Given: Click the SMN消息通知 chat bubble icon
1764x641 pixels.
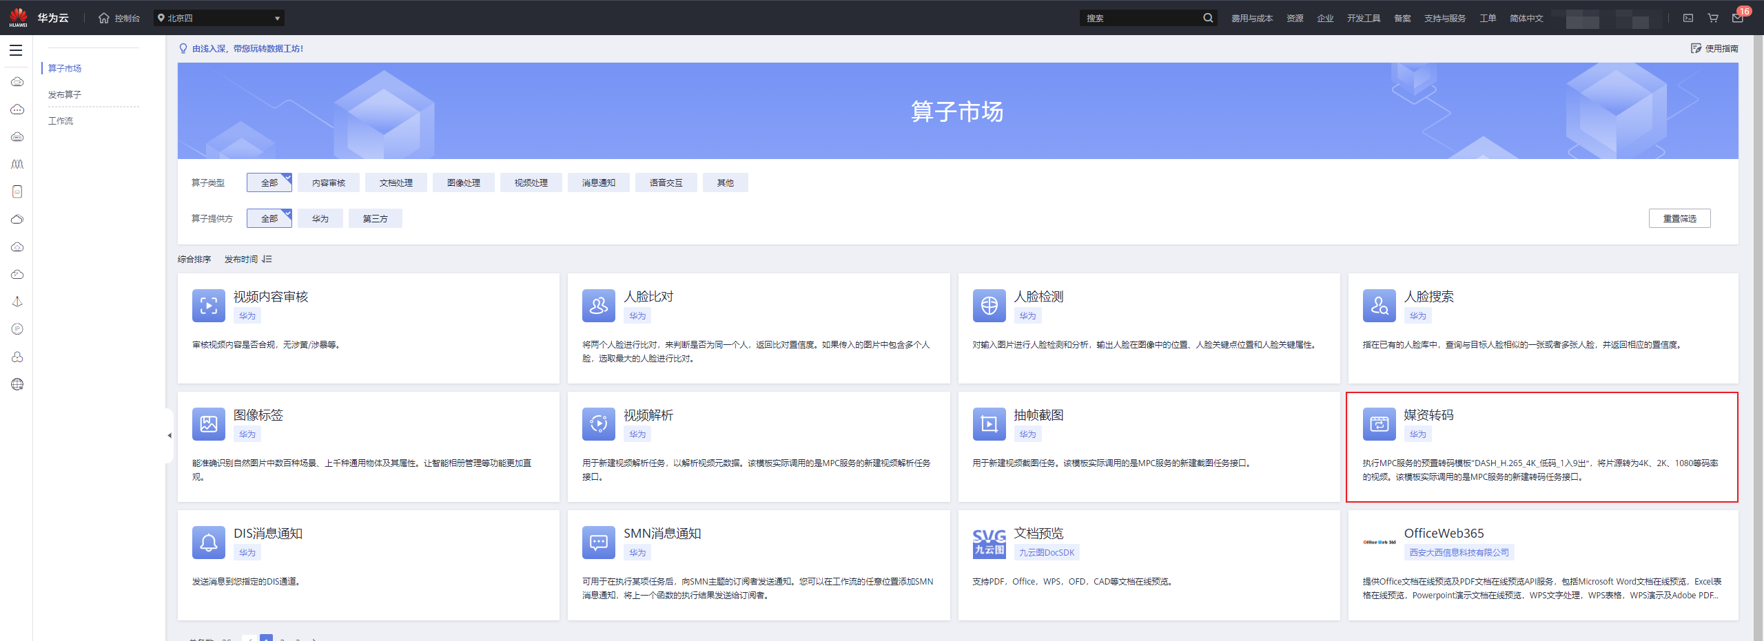Looking at the screenshot, I should [599, 543].
